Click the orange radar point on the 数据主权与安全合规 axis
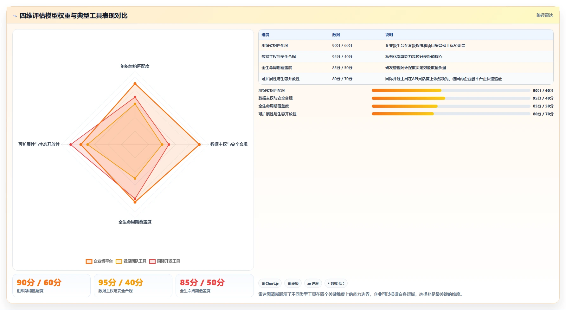Image resolution: width=566 pixels, height=310 pixels. click(x=199, y=145)
